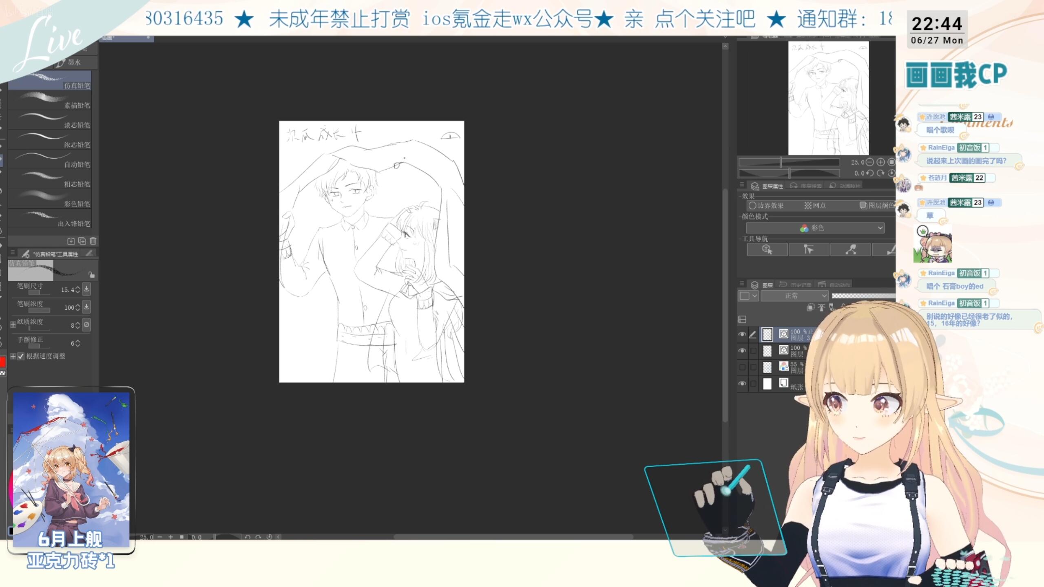This screenshot has width=1044, height=587.
Task: Pick the 淡芯铅笔 brush preset
Action: pos(50,120)
